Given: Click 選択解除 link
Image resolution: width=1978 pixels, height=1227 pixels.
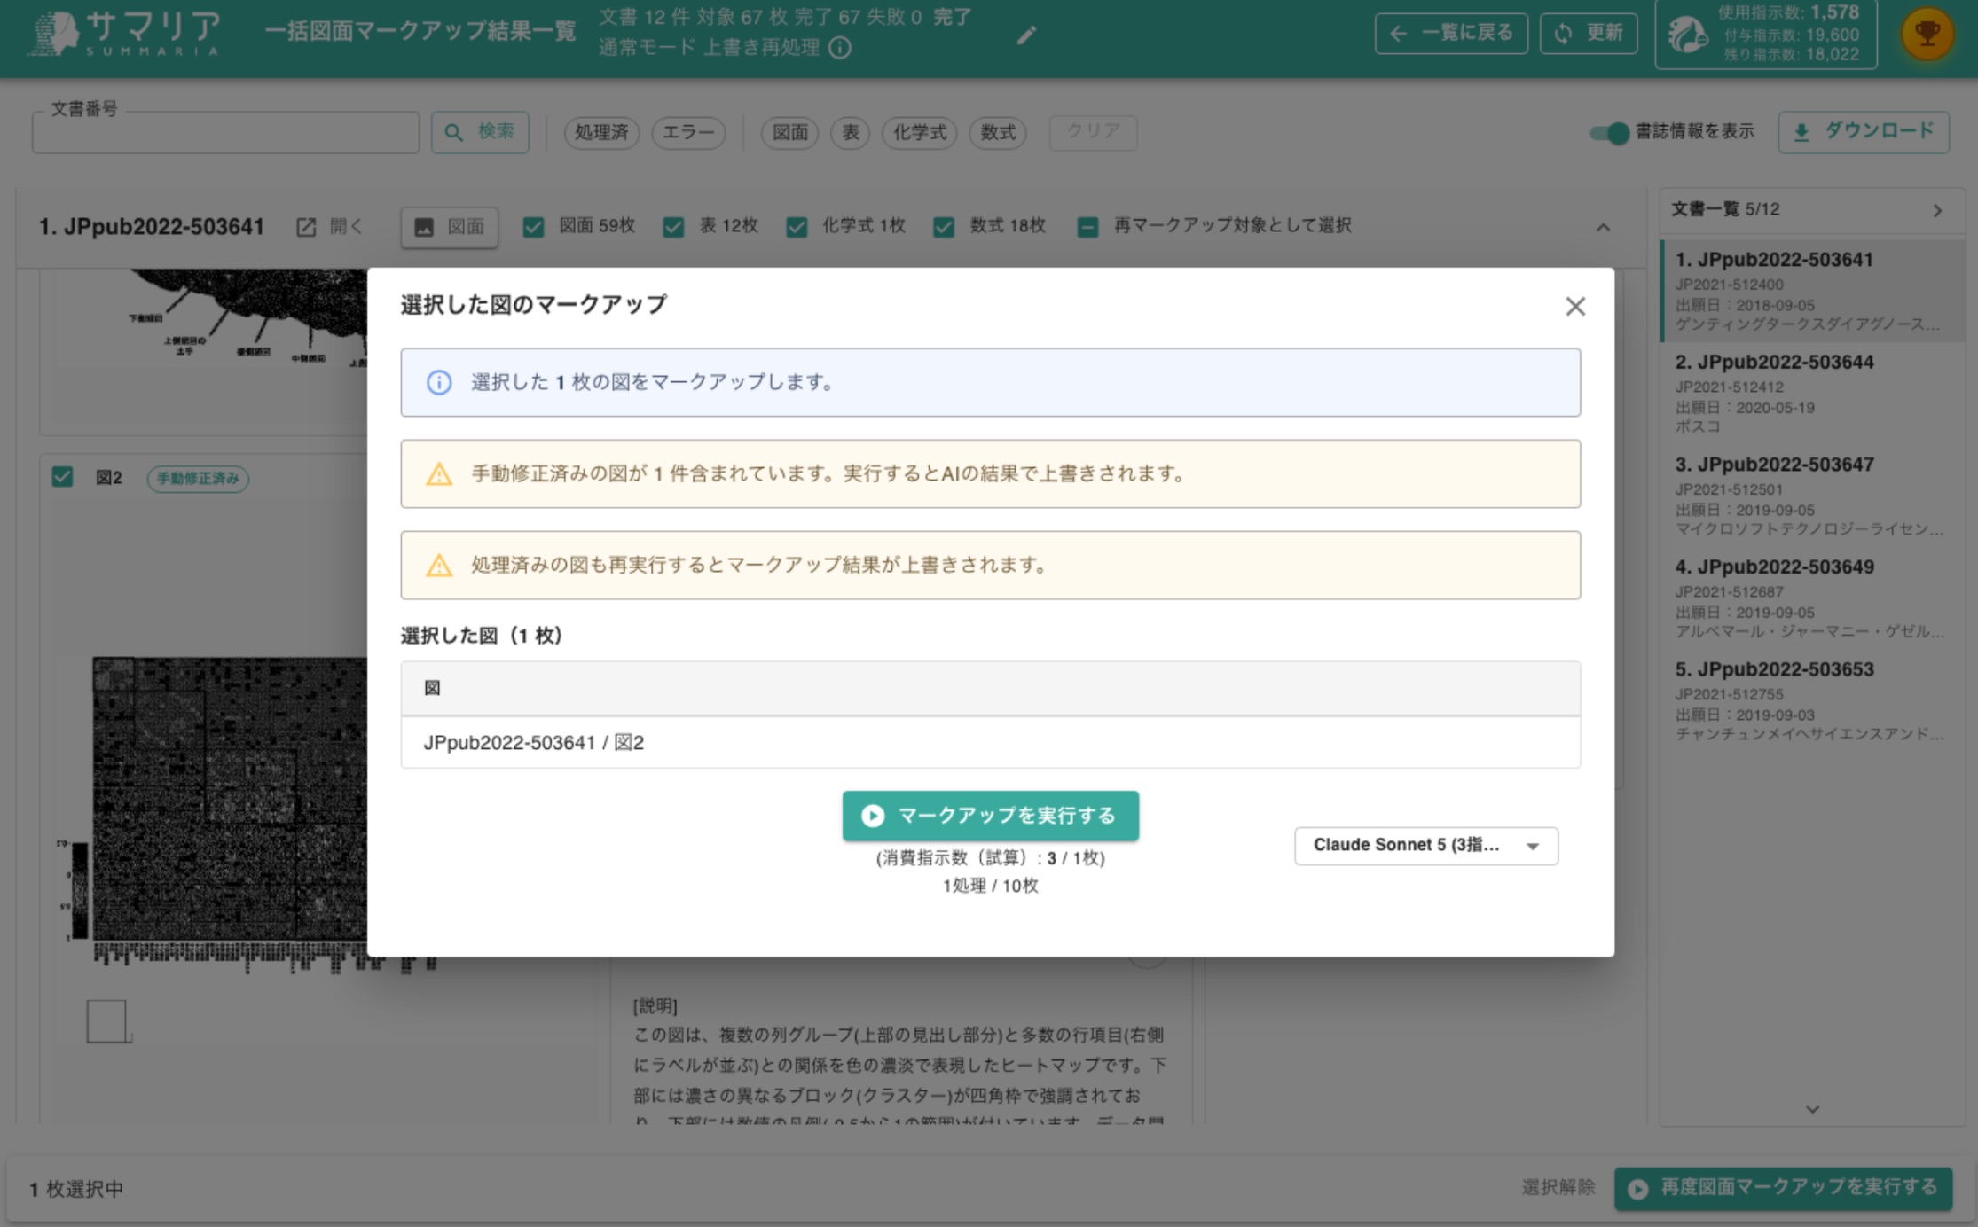Looking at the screenshot, I should pyautogui.click(x=1558, y=1187).
